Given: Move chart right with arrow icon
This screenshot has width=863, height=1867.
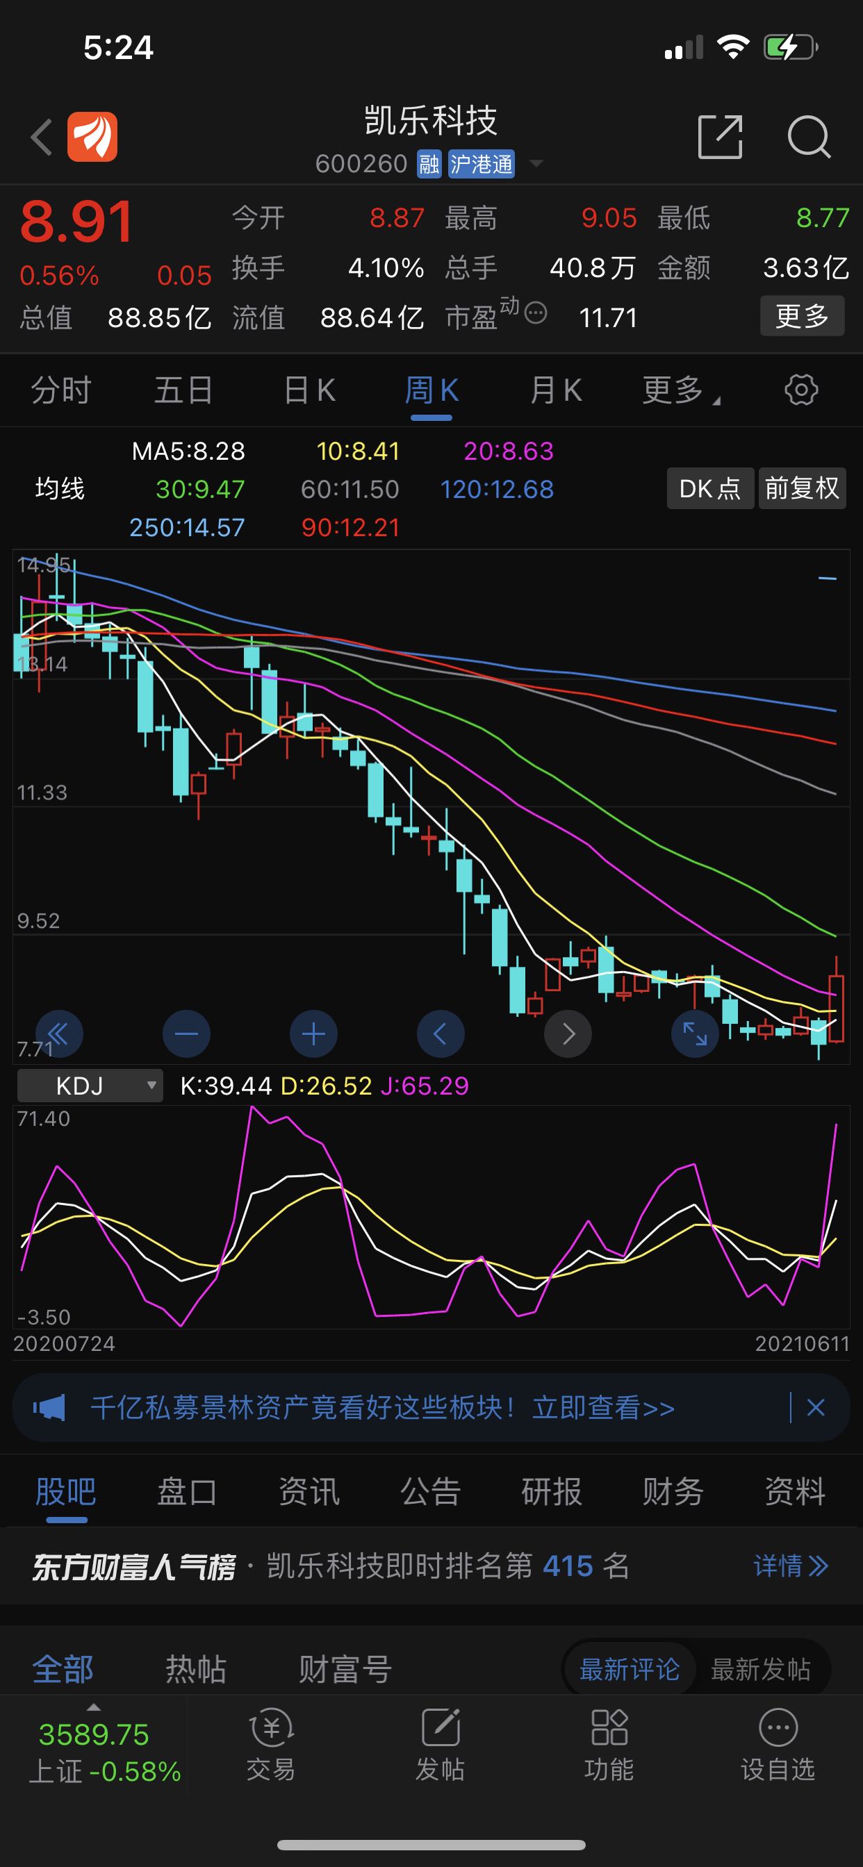Looking at the screenshot, I should [x=568, y=1034].
